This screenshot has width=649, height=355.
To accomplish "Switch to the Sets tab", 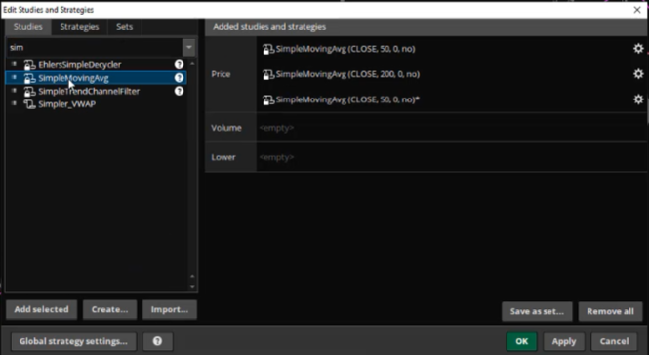I will point(124,27).
